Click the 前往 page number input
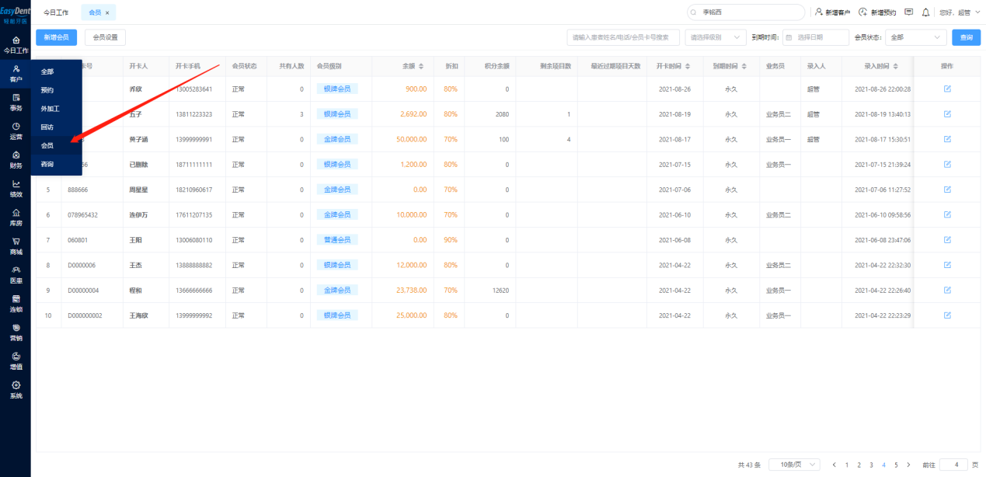Image resolution: width=986 pixels, height=477 pixels. (x=953, y=465)
